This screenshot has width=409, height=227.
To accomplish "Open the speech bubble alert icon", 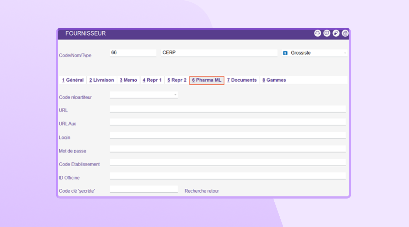I will (x=327, y=33).
